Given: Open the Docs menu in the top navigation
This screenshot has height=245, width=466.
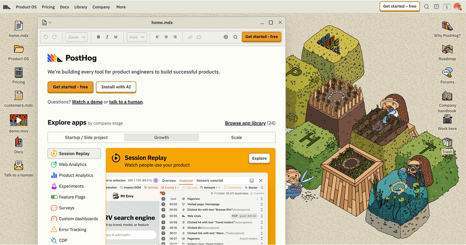Looking at the screenshot, I should click(x=64, y=7).
